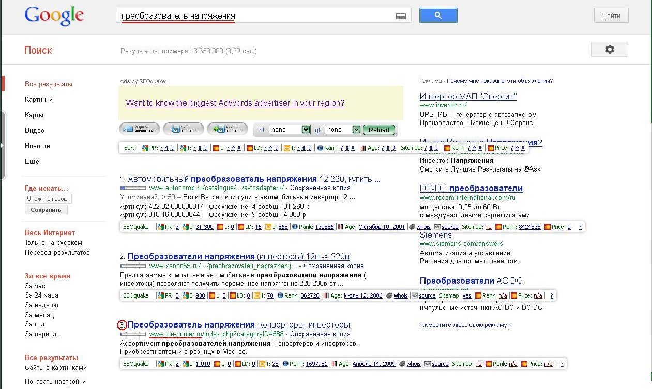The height and width of the screenshot is (389, 652).
Task: Switch to Новости search
Action: click(37, 146)
